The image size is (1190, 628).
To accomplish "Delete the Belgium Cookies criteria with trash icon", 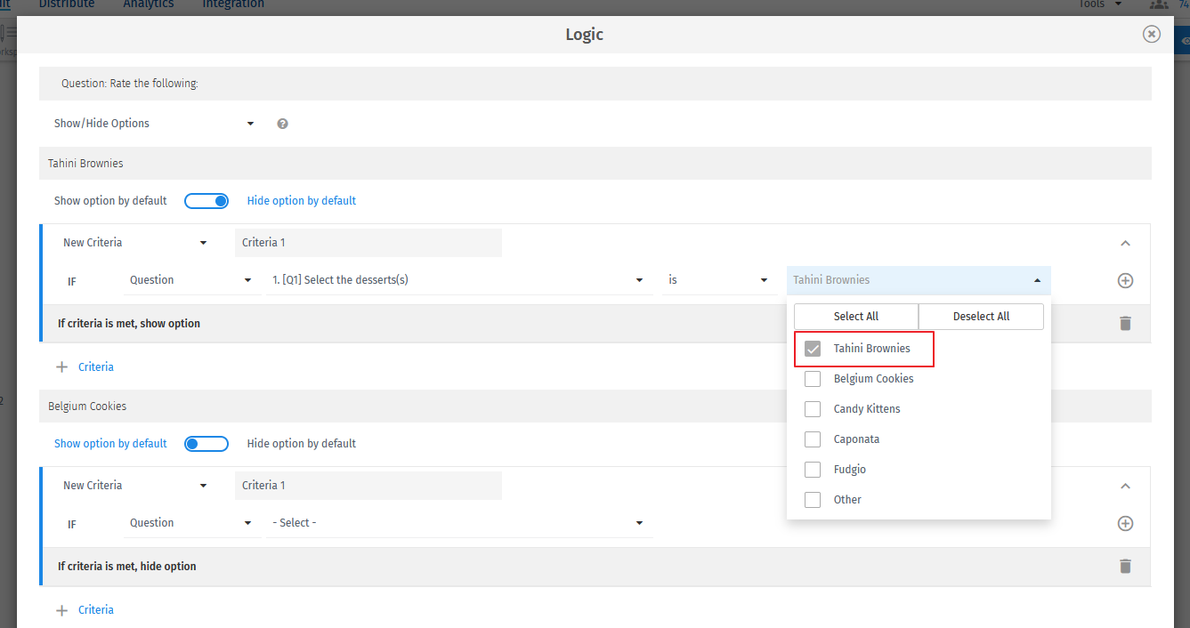I will (x=1125, y=566).
